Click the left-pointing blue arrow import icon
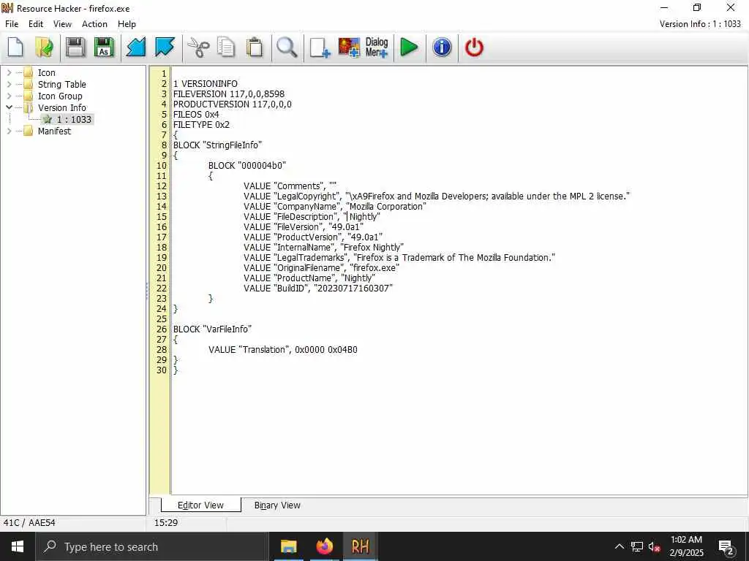749x561 pixels. 135,47
